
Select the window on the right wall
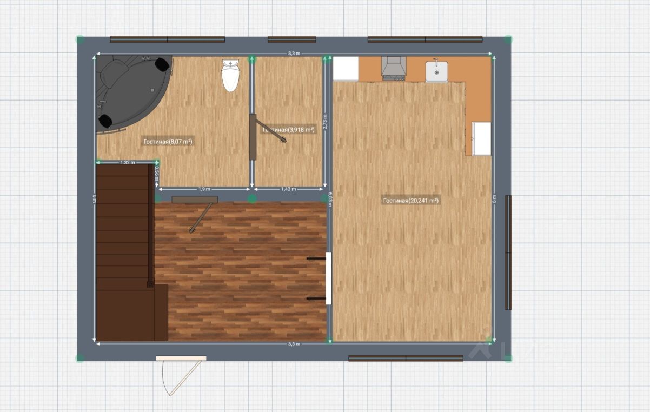pyautogui.click(x=508, y=252)
